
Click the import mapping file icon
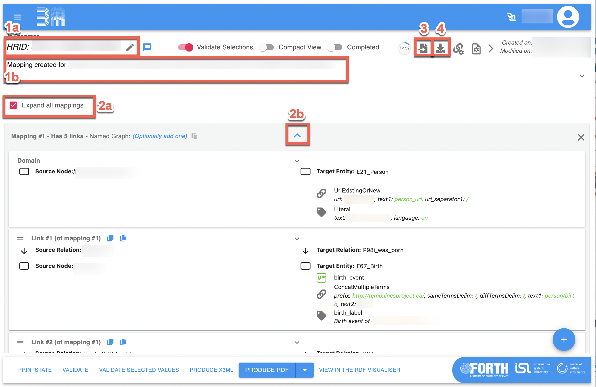click(x=423, y=48)
